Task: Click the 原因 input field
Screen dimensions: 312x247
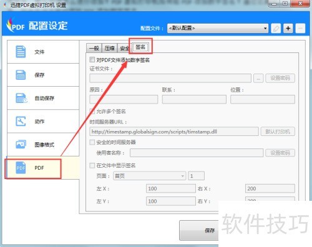Action: click(x=124, y=99)
